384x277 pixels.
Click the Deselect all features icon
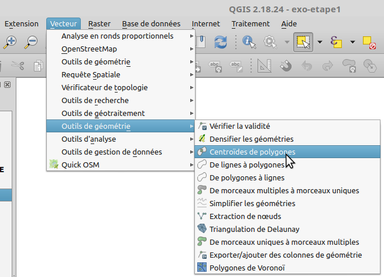coord(369,42)
